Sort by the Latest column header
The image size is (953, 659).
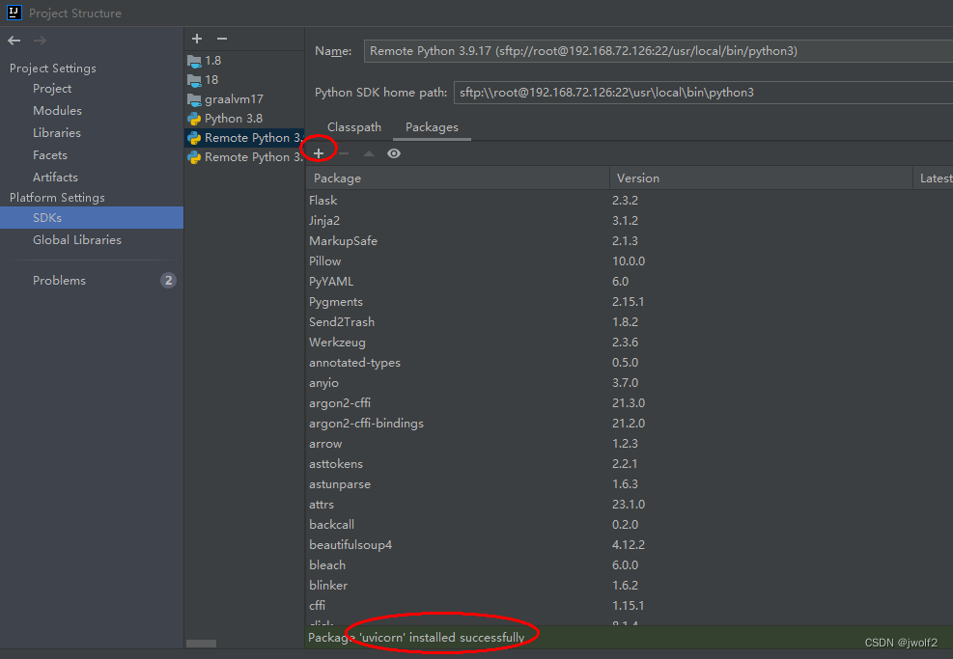(935, 178)
